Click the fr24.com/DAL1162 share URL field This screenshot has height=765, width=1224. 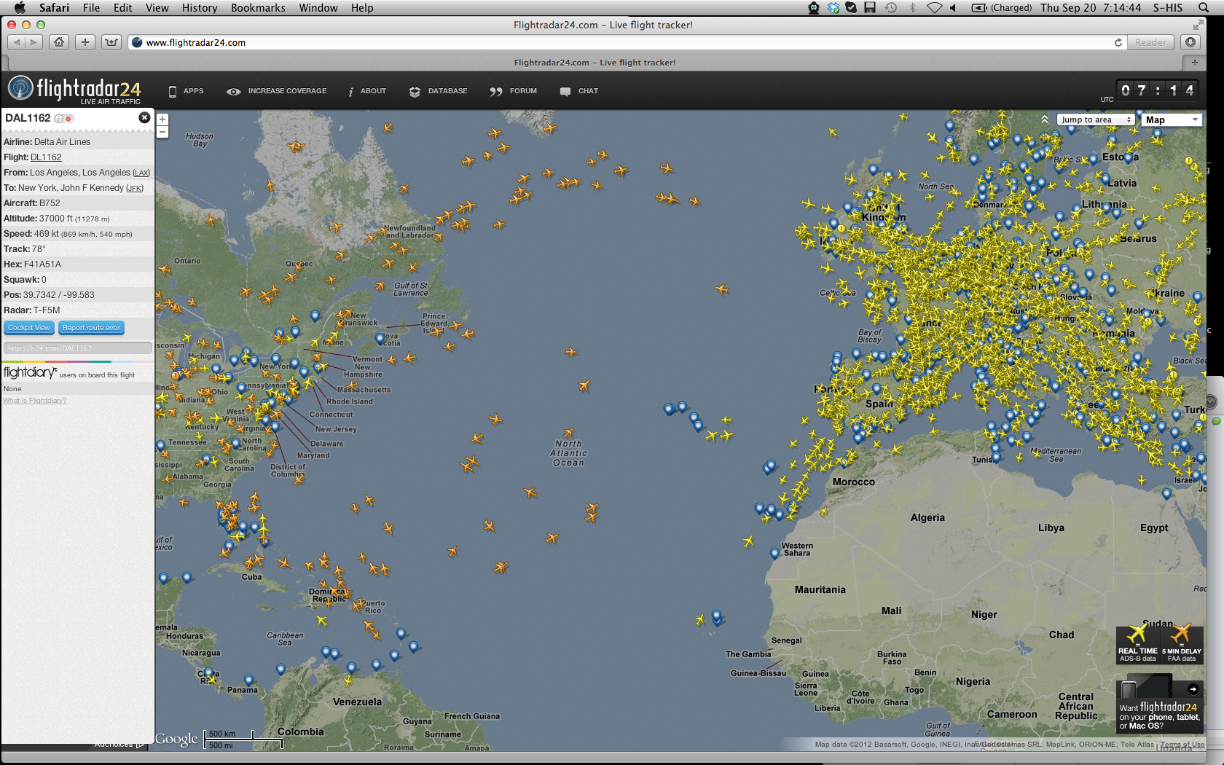[x=77, y=348]
